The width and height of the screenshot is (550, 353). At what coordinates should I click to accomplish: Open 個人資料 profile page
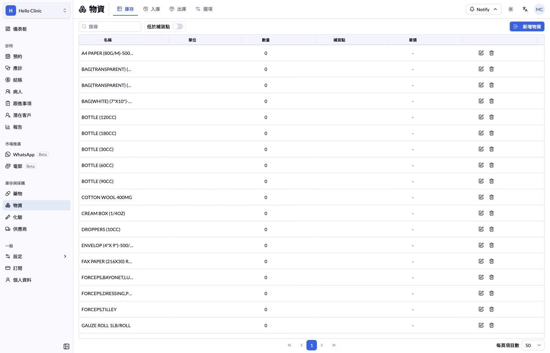pos(36,280)
